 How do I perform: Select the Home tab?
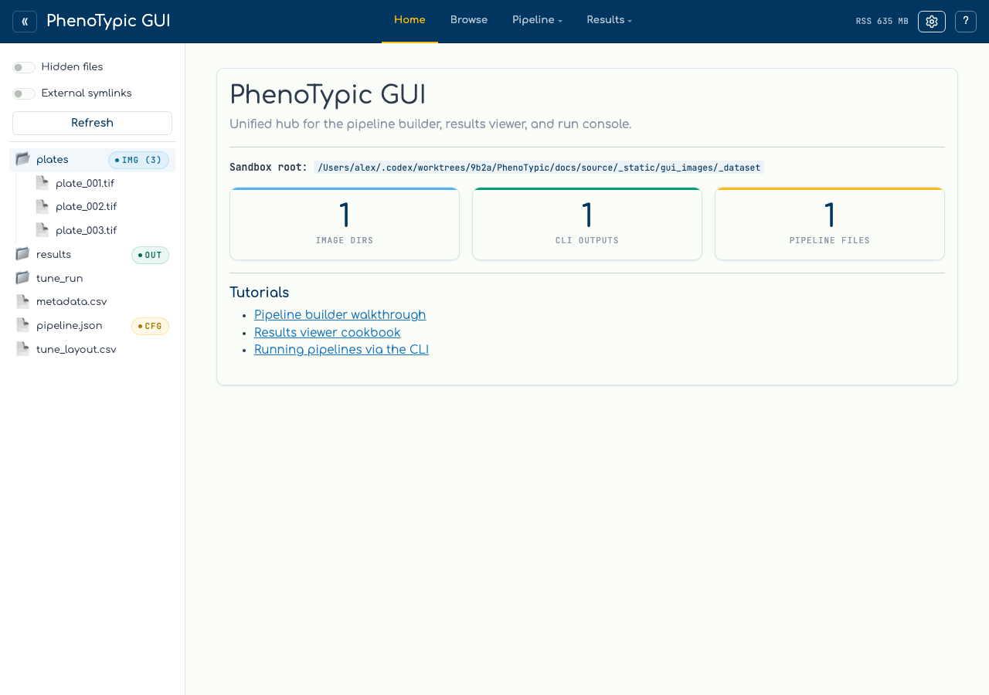tap(410, 21)
